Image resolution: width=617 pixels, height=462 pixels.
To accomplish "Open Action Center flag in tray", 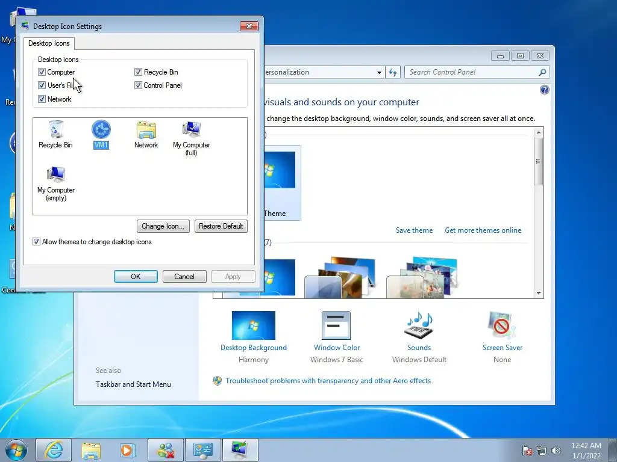I will click(x=527, y=451).
